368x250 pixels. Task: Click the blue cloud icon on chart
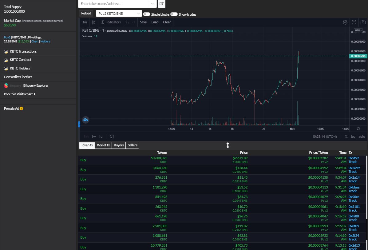pos(86,120)
